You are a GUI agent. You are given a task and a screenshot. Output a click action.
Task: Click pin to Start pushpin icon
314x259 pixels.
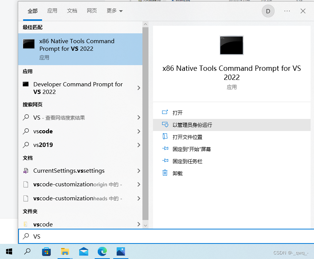coord(165,148)
